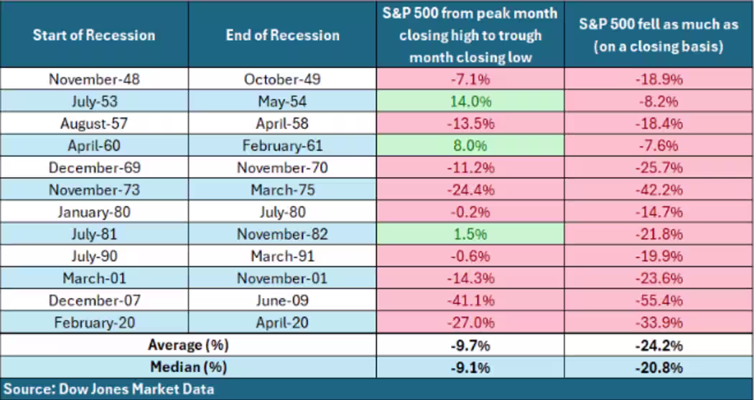This screenshot has height=400, width=754.
Task: Click the "Median (%)" row label
Action: coord(188,368)
